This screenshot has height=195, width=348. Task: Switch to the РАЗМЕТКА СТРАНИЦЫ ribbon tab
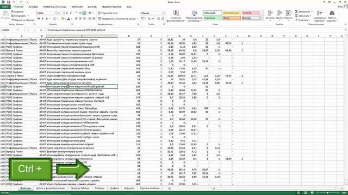(x=54, y=7)
